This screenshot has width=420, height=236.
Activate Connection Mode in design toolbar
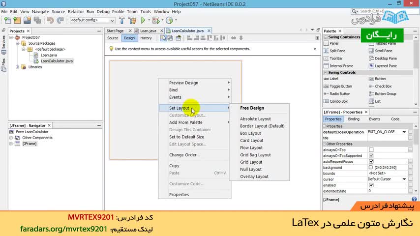(170, 38)
